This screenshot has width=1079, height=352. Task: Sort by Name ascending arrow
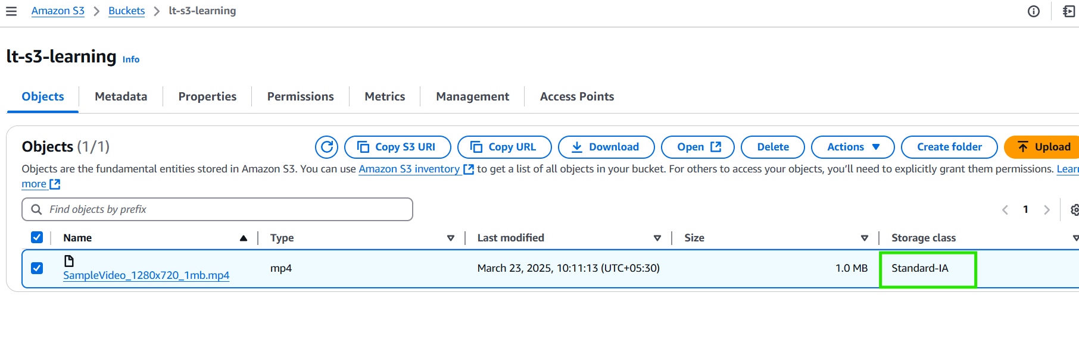(243, 238)
